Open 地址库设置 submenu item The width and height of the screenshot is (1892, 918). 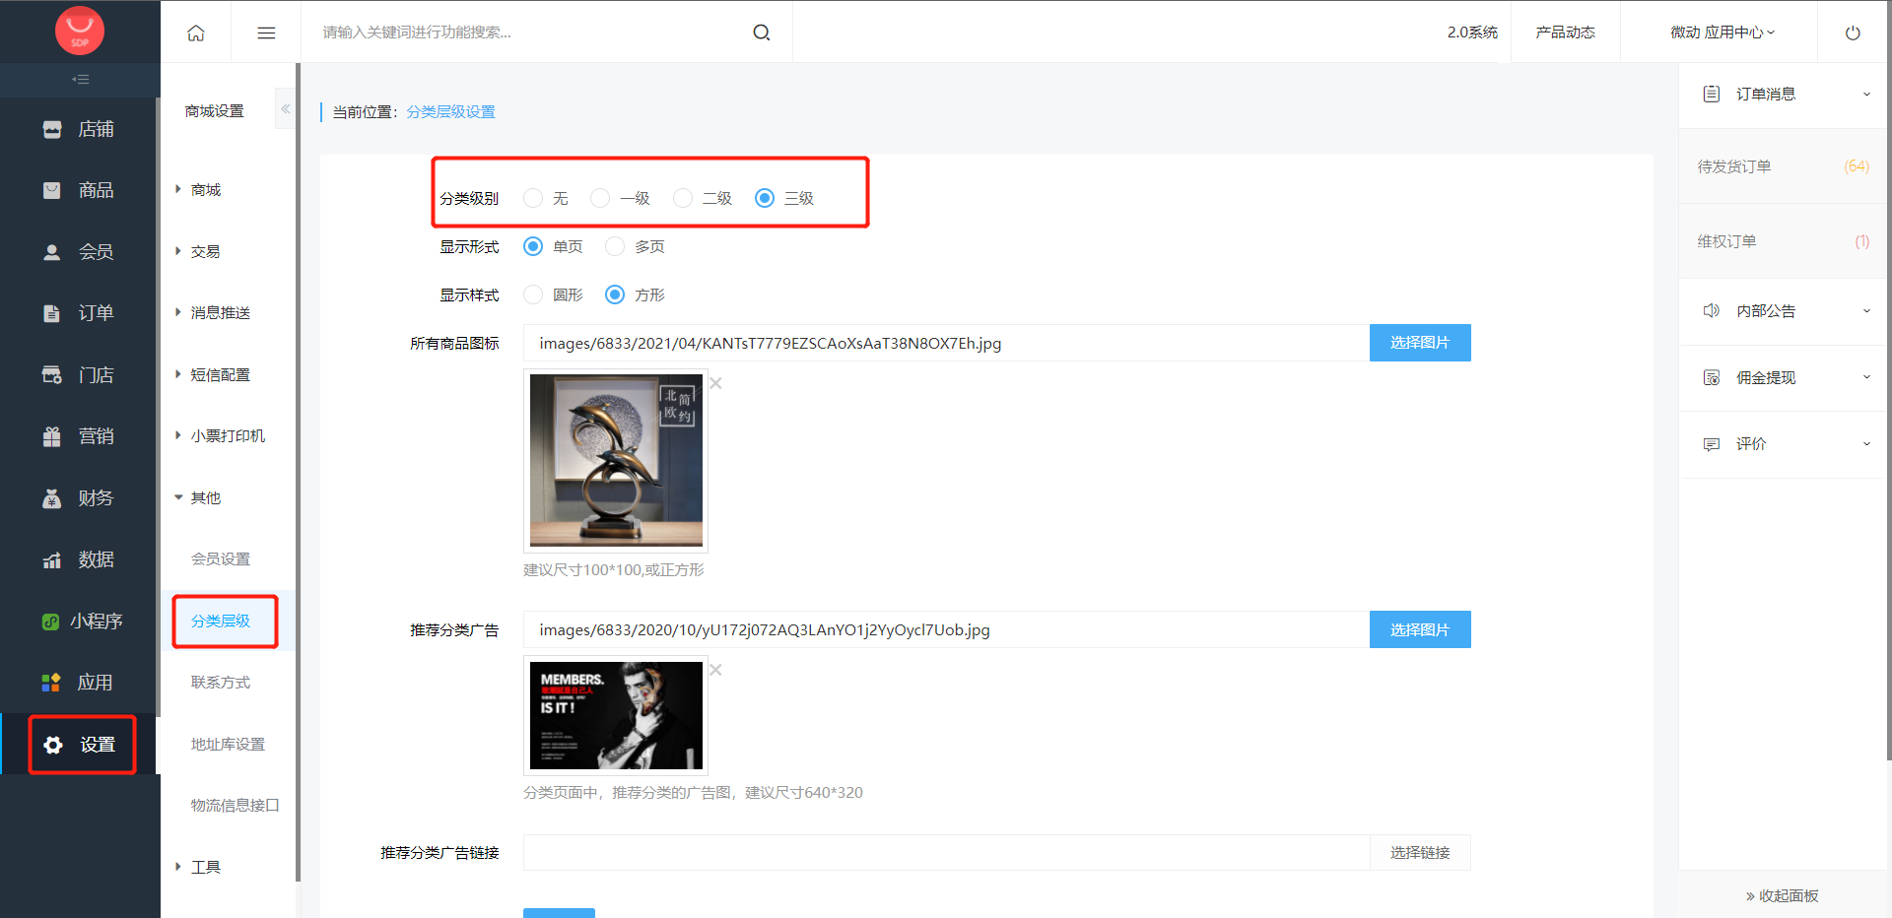pyautogui.click(x=228, y=744)
